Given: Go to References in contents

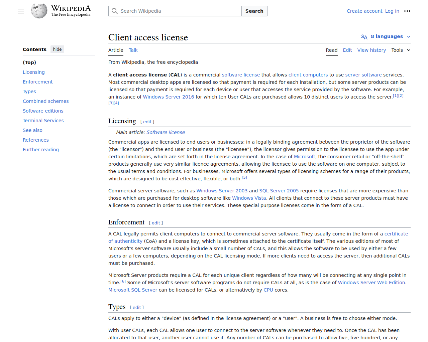Looking at the screenshot, I should pyautogui.click(x=36, y=140).
